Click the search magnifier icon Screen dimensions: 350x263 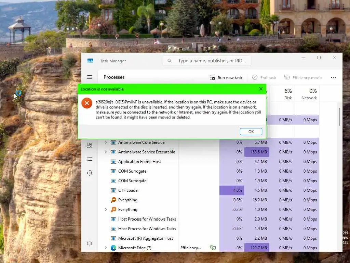(170, 61)
